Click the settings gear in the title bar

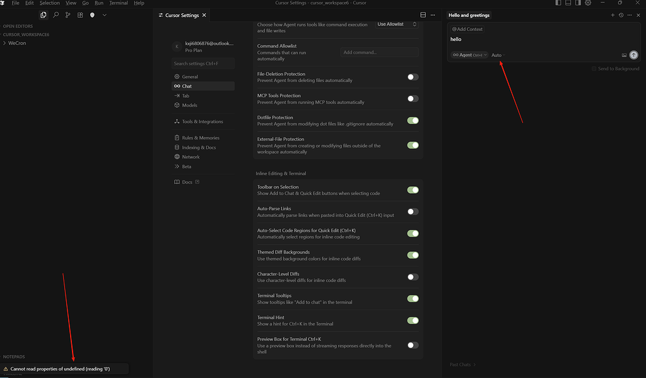click(x=588, y=3)
